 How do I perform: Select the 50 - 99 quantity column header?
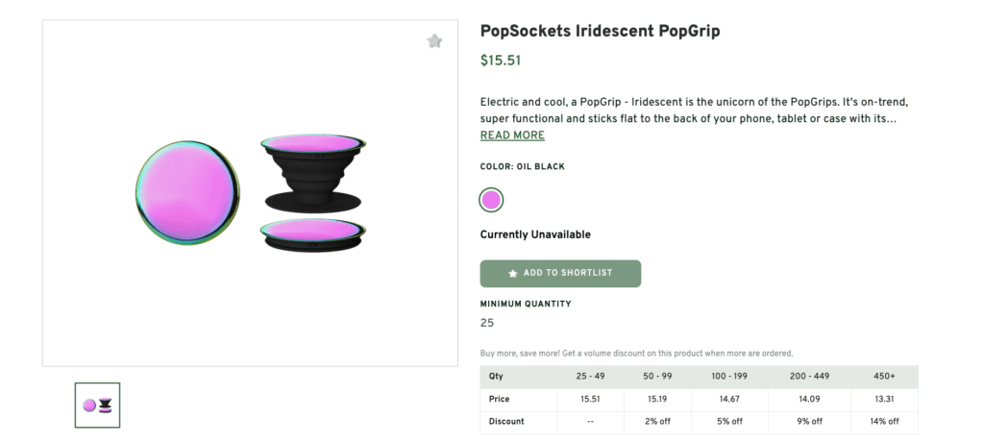point(657,377)
